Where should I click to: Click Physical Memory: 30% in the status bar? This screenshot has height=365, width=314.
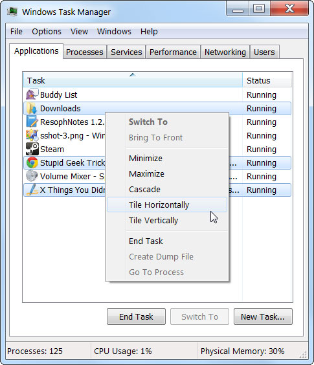point(243,351)
